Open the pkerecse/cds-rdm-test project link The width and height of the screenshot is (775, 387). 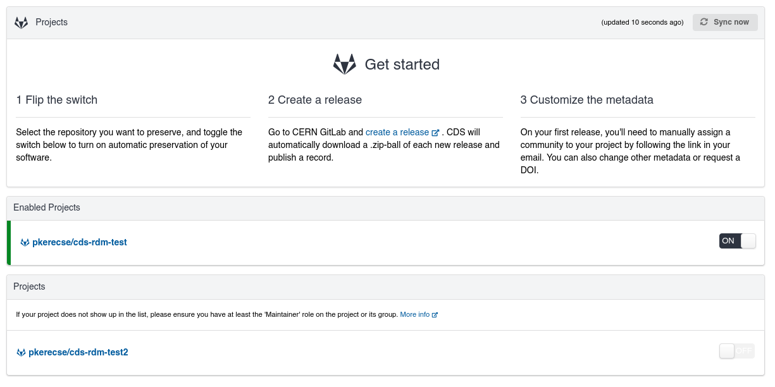click(x=79, y=242)
